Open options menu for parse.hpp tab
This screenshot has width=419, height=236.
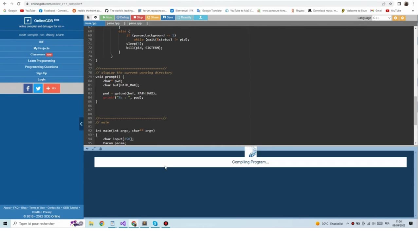[125, 23]
